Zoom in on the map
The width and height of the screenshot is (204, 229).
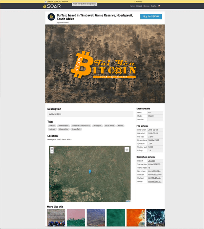52,149
